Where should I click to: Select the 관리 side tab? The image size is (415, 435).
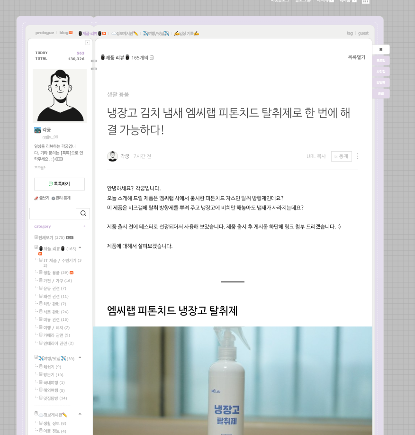(381, 93)
